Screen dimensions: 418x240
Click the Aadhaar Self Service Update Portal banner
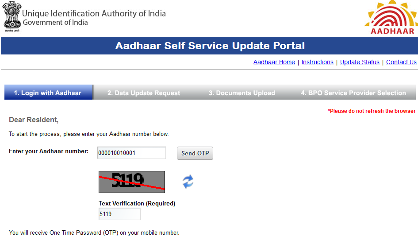coord(210,46)
